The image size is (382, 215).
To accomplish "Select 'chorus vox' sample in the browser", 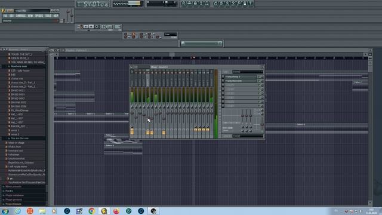I will (17, 78).
